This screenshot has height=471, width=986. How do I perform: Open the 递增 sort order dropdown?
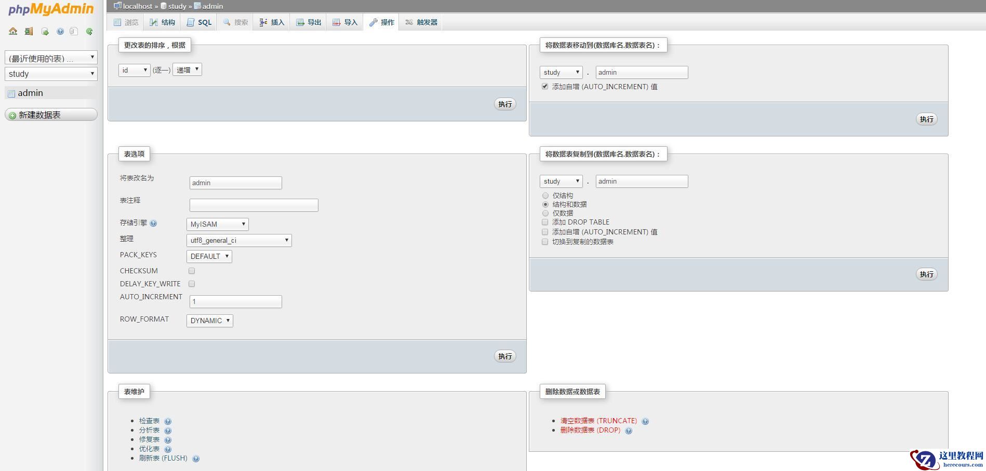(x=187, y=70)
